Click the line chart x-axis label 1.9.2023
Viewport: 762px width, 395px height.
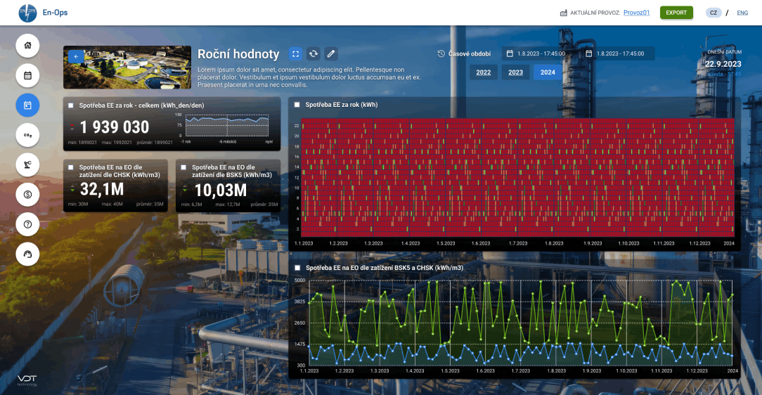pyautogui.click(x=591, y=370)
